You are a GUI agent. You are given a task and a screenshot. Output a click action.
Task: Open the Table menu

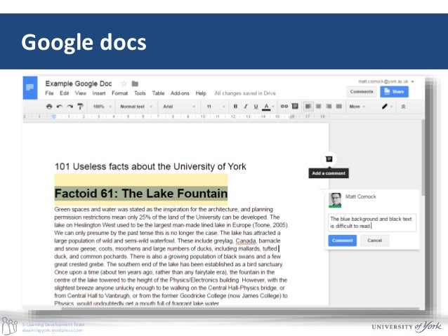pyautogui.click(x=158, y=93)
